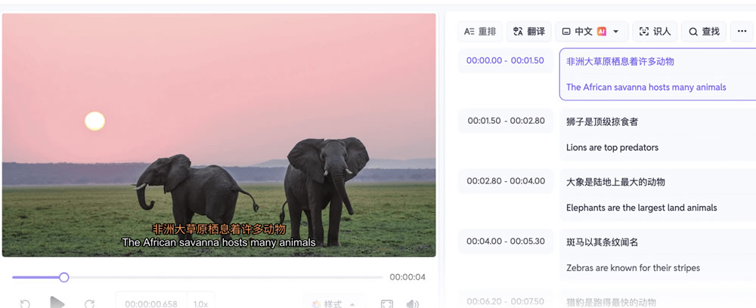
Task: Edit the line The African savanna hosts many animals
Action: [646, 87]
